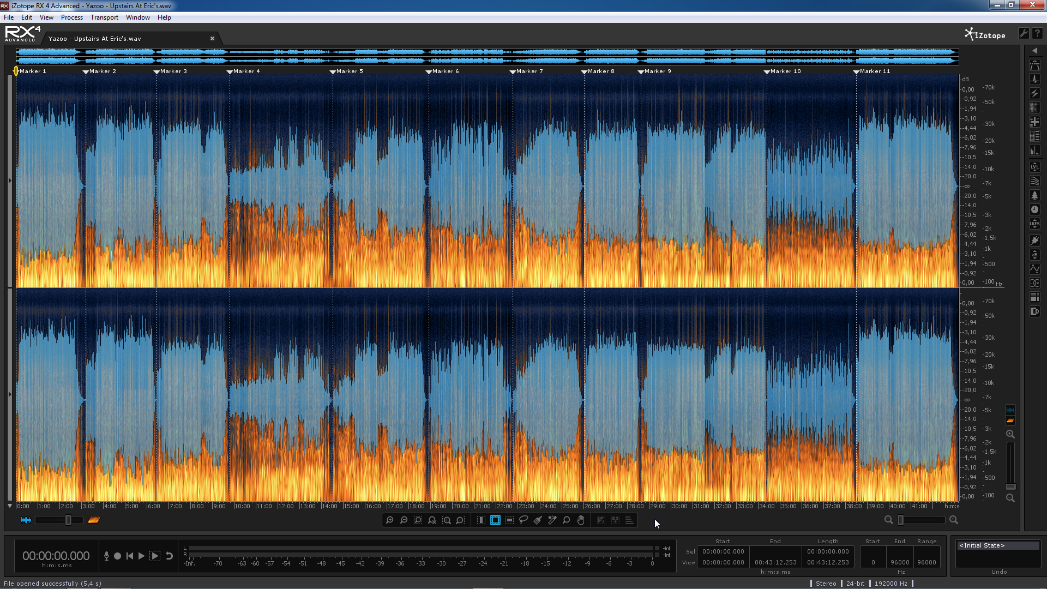Open the LKFS loudness module
The image size is (1047, 589).
pos(1034,224)
